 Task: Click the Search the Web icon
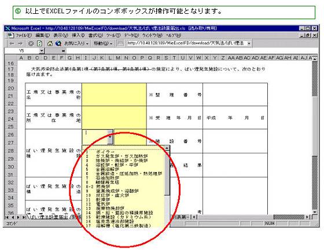(58, 43)
